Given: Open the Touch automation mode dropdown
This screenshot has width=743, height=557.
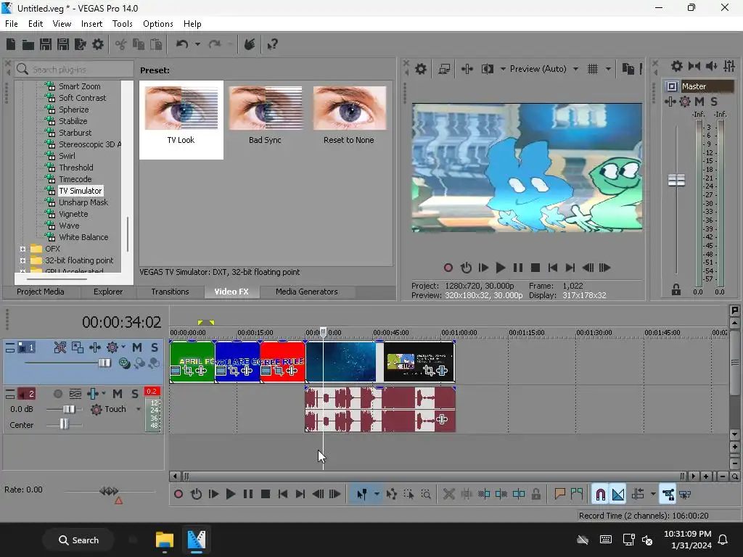Looking at the screenshot, I should click(x=139, y=409).
